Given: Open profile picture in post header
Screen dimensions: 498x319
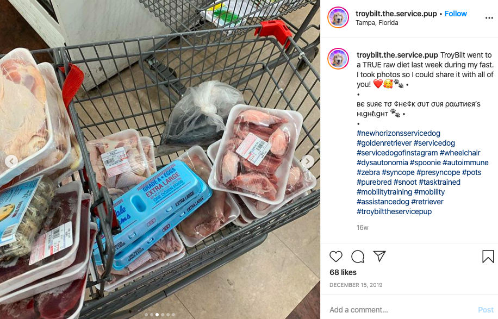Looking at the screenshot, I should pyautogui.click(x=338, y=17).
